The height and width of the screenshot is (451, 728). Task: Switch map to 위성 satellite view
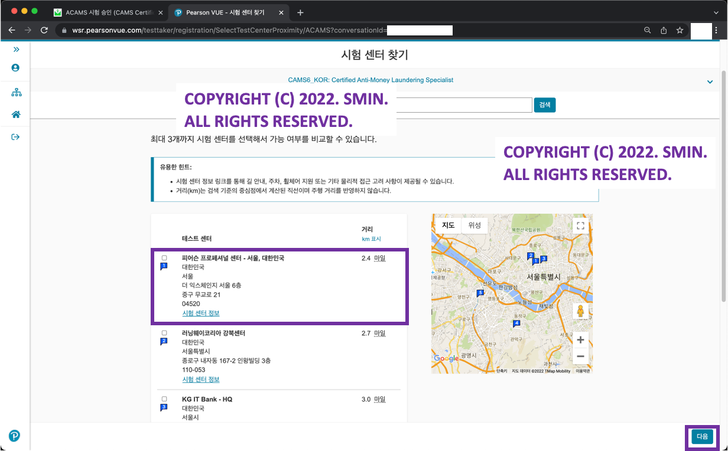coord(474,225)
